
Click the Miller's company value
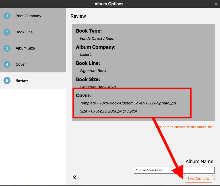pos(86,55)
